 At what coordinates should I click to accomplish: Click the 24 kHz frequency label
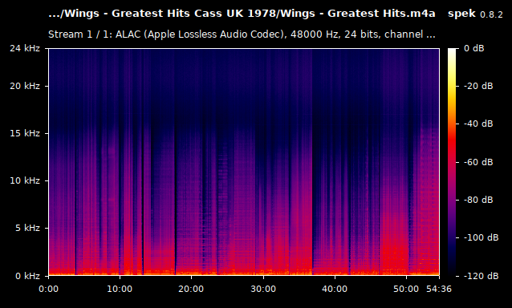coord(25,48)
